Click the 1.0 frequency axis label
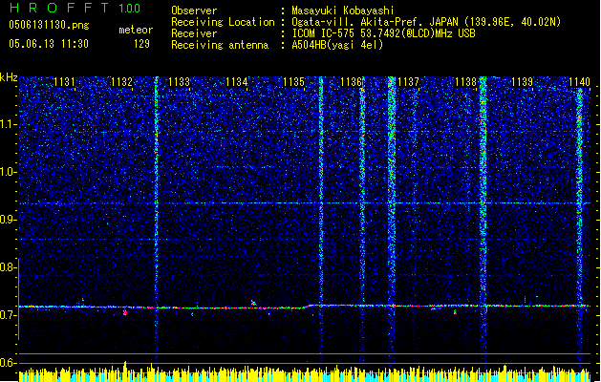601x382 pixels. coord(9,172)
